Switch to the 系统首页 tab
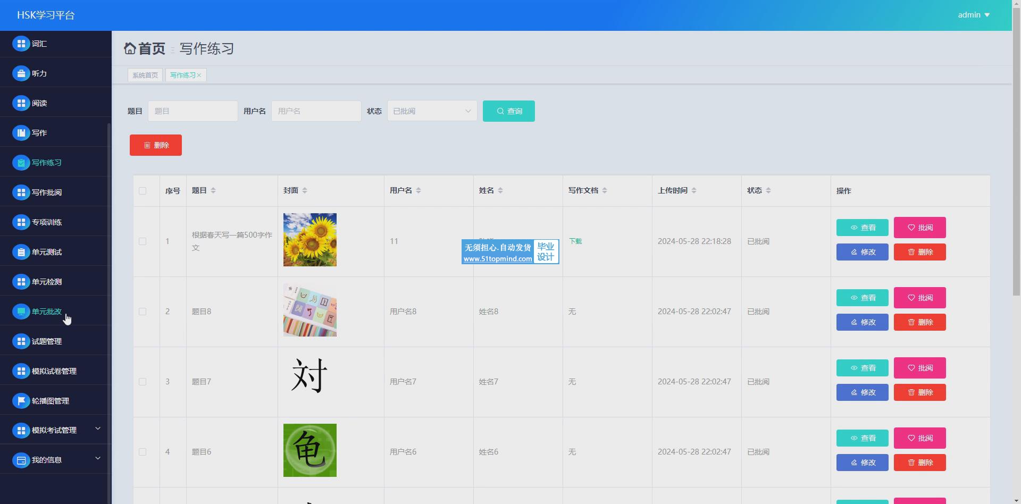Image resolution: width=1021 pixels, height=504 pixels. 145,75
